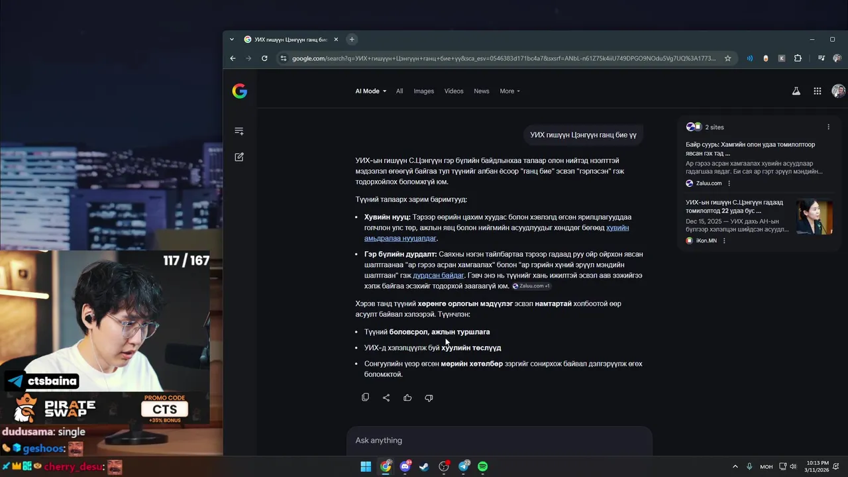
Task: Click the iKon.MN article thumbnail image
Action: click(815, 217)
